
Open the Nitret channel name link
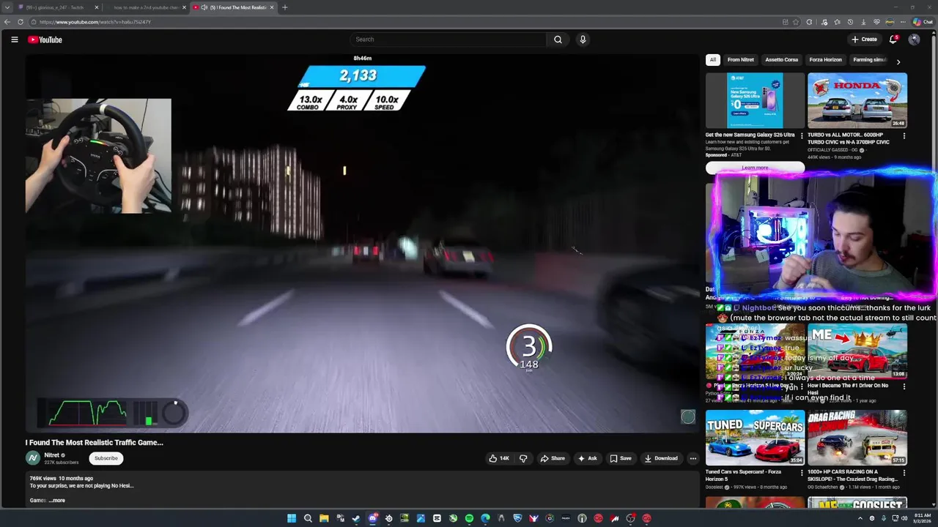point(51,455)
